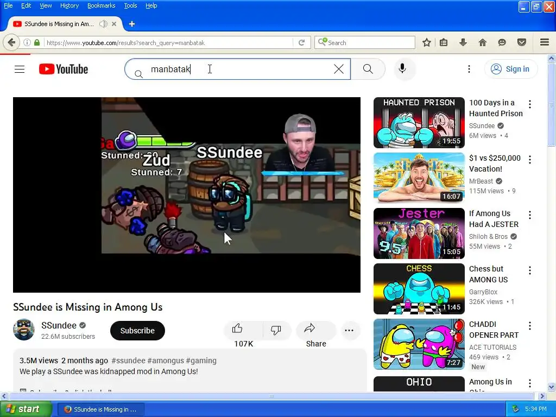
Task: Open Haunted Prison video thumbnail
Action: pyautogui.click(x=419, y=123)
